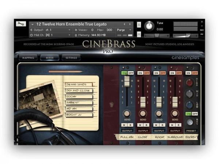Solo the Room channel
The width and height of the screenshot is (219, 164).
[162, 125]
